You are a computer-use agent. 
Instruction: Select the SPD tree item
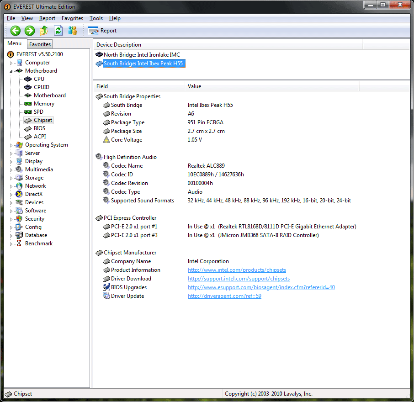(x=38, y=112)
